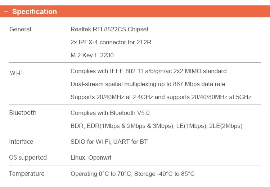Click Realtek RTL8822CS Chipset text
Image resolution: width=270 pixels, height=187 pixels.
[109, 29]
